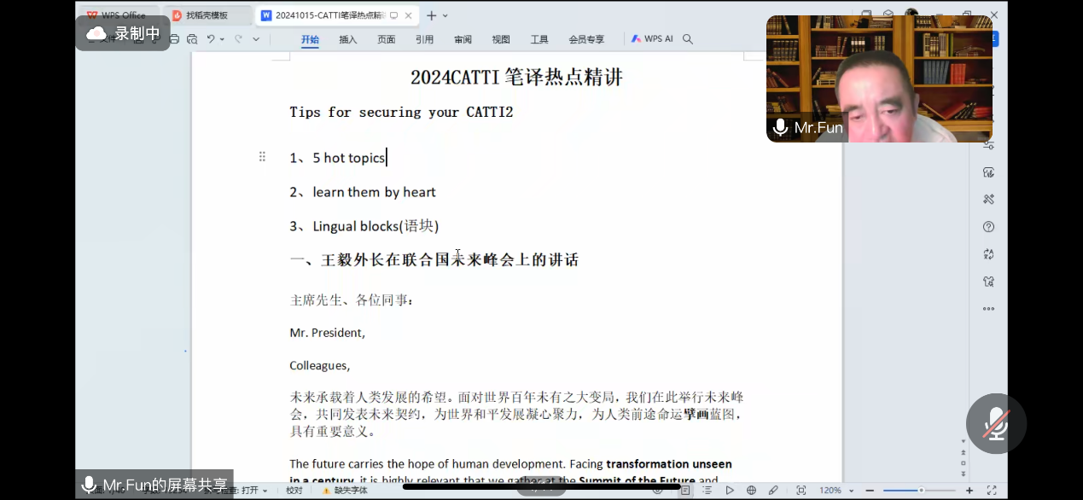This screenshot has width=1083, height=500.
Task: Open WPS AI assistant
Action: [653, 39]
